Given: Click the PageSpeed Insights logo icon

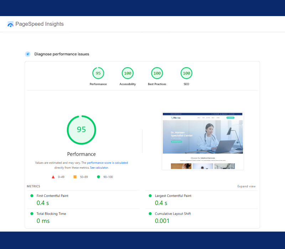Looking at the screenshot, I should tap(10, 24).
